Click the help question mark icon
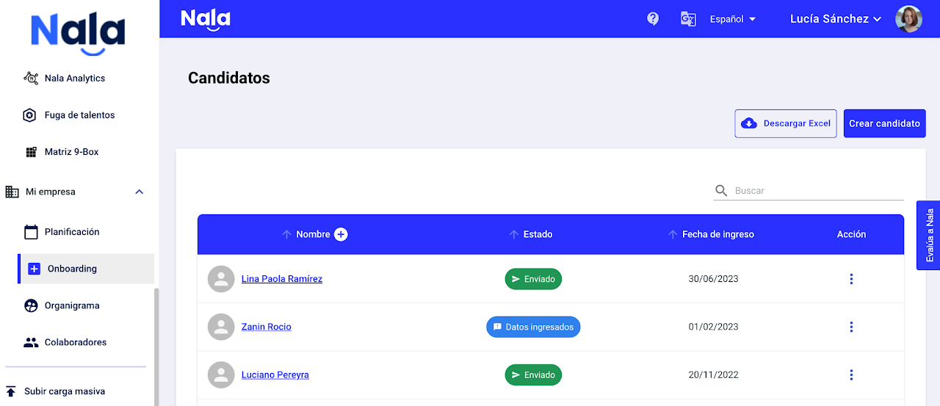 (x=653, y=19)
